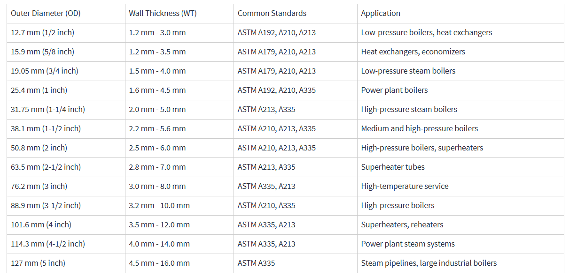This screenshot has width=569, height=277.
Task: Click the Application column header
Action: (381, 13)
